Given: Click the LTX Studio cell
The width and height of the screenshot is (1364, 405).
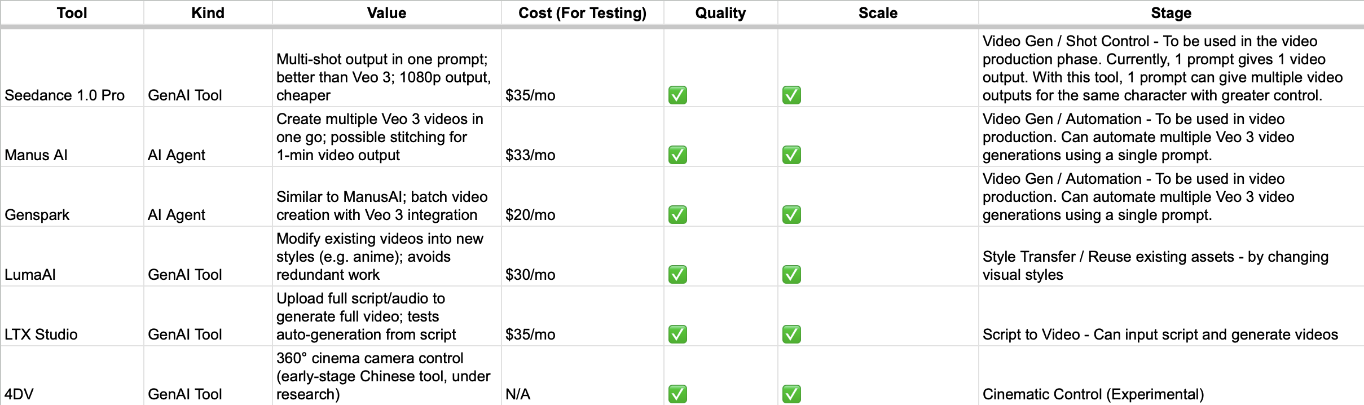Looking at the screenshot, I should tap(41, 334).
